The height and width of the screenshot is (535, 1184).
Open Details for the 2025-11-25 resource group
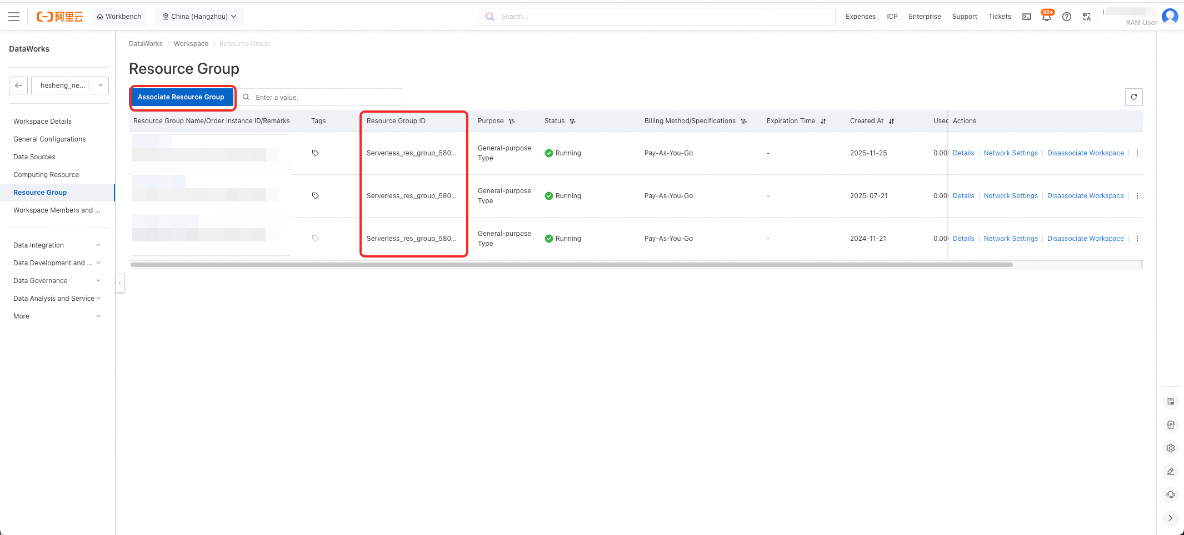pos(963,153)
